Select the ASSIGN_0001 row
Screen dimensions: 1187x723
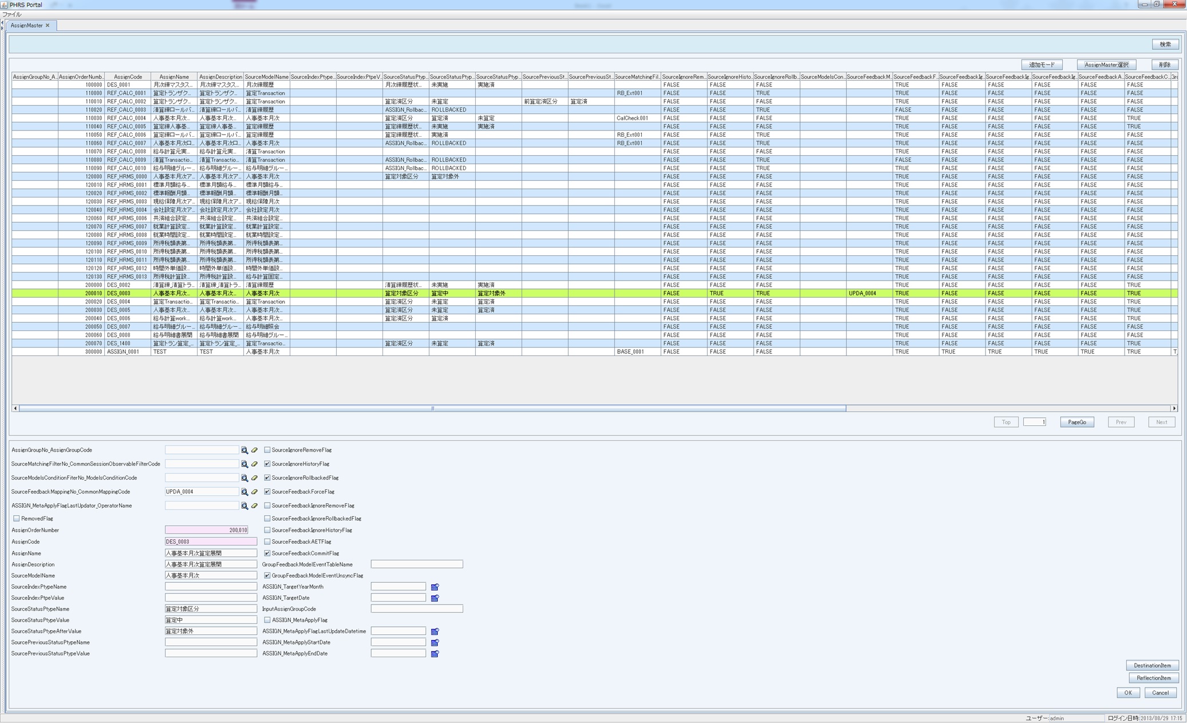pos(594,351)
